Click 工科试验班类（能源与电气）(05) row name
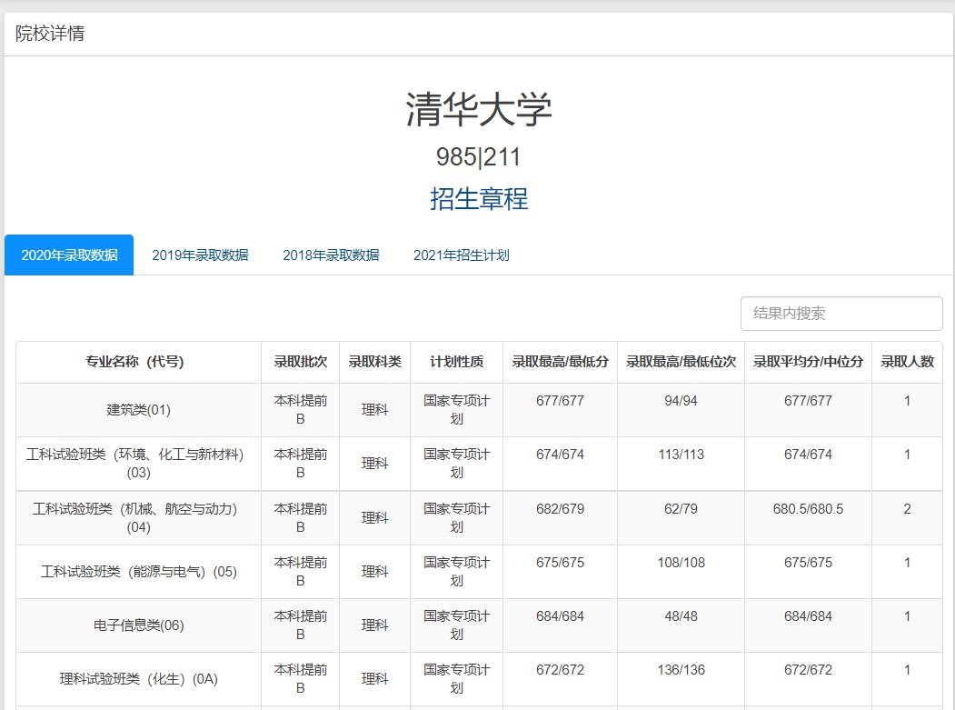This screenshot has height=710, width=955. coord(138,572)
